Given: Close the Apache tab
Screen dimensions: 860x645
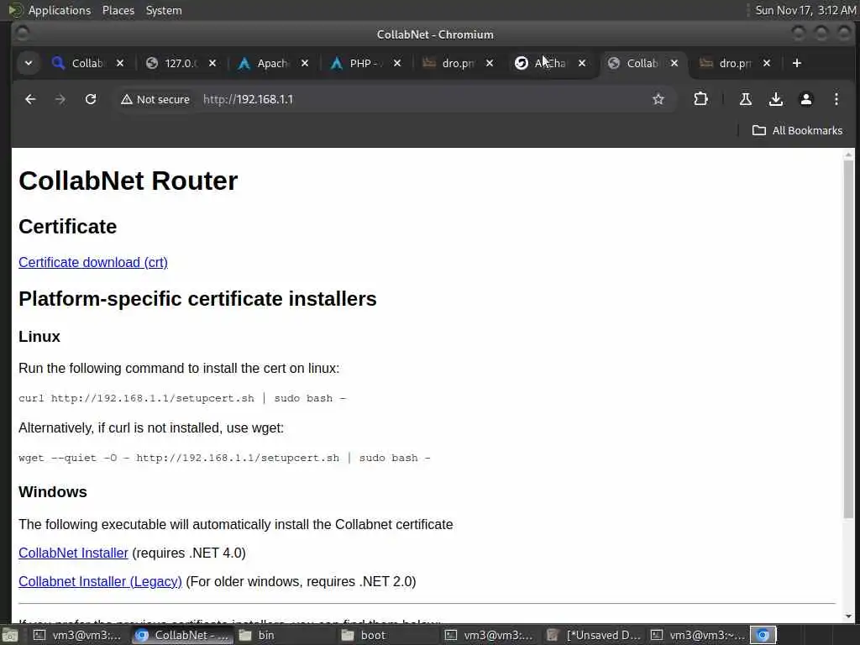Looking at the screenshot, I should 305,63.
